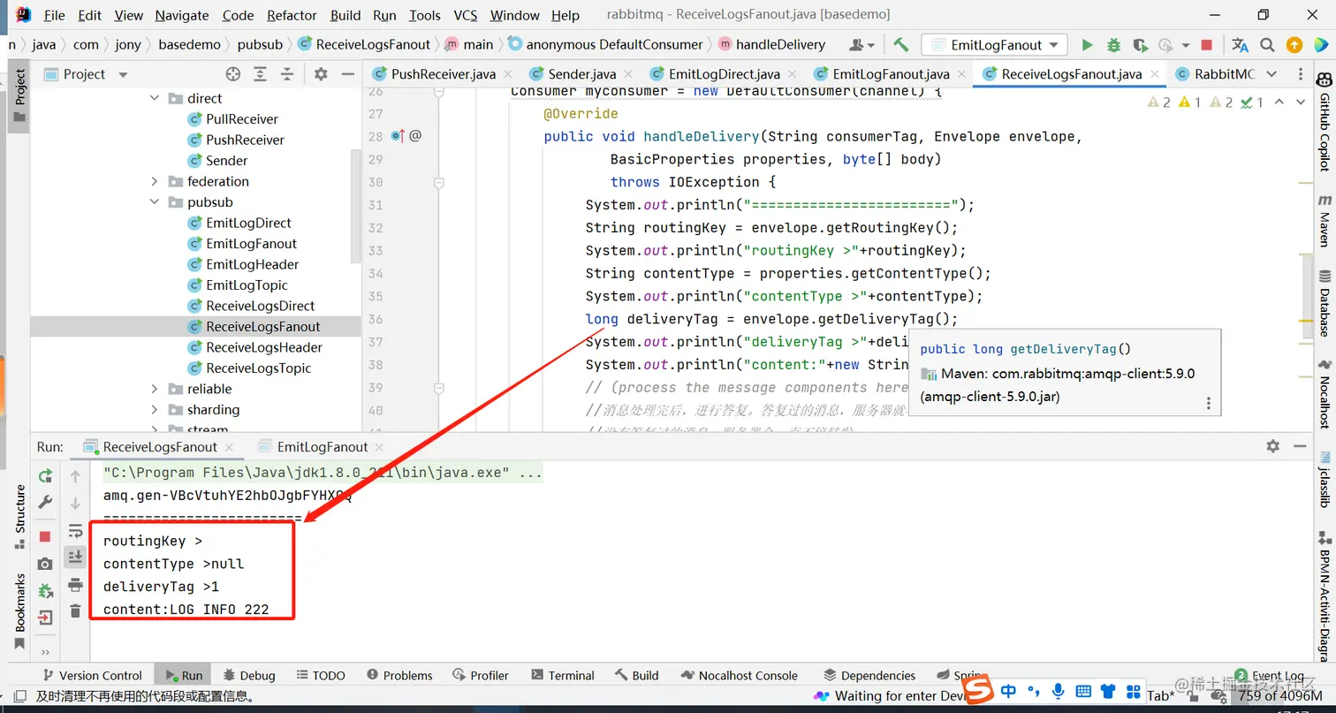
Task: Collapse all nodes in Project panel
Action: coord(286,74)
